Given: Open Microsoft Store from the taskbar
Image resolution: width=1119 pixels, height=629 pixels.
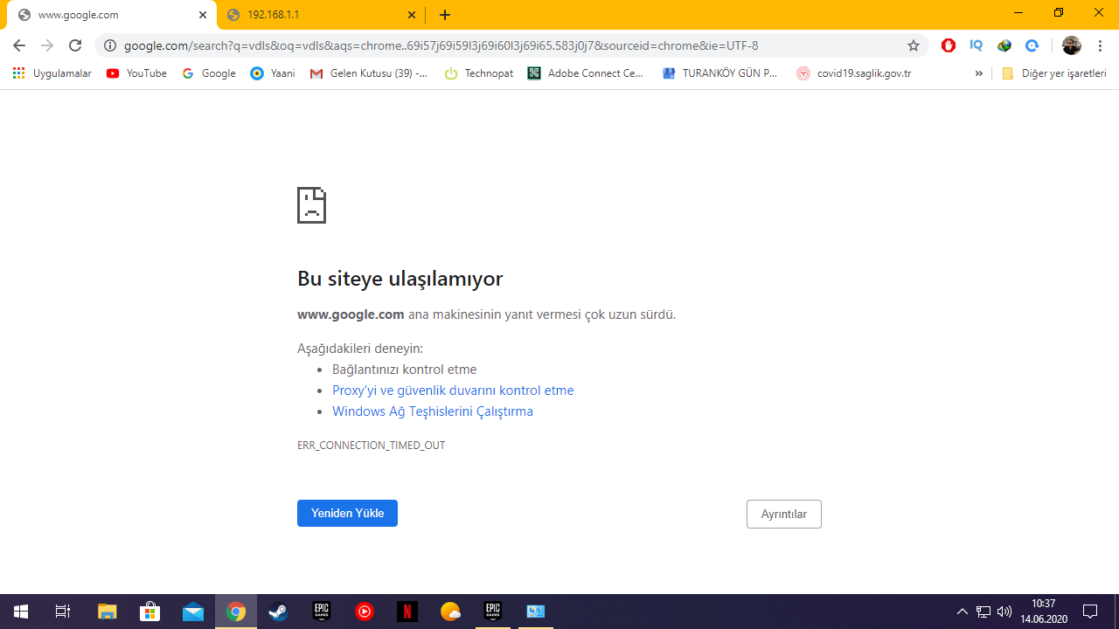Looking at the screenshot, I should 149,612.
